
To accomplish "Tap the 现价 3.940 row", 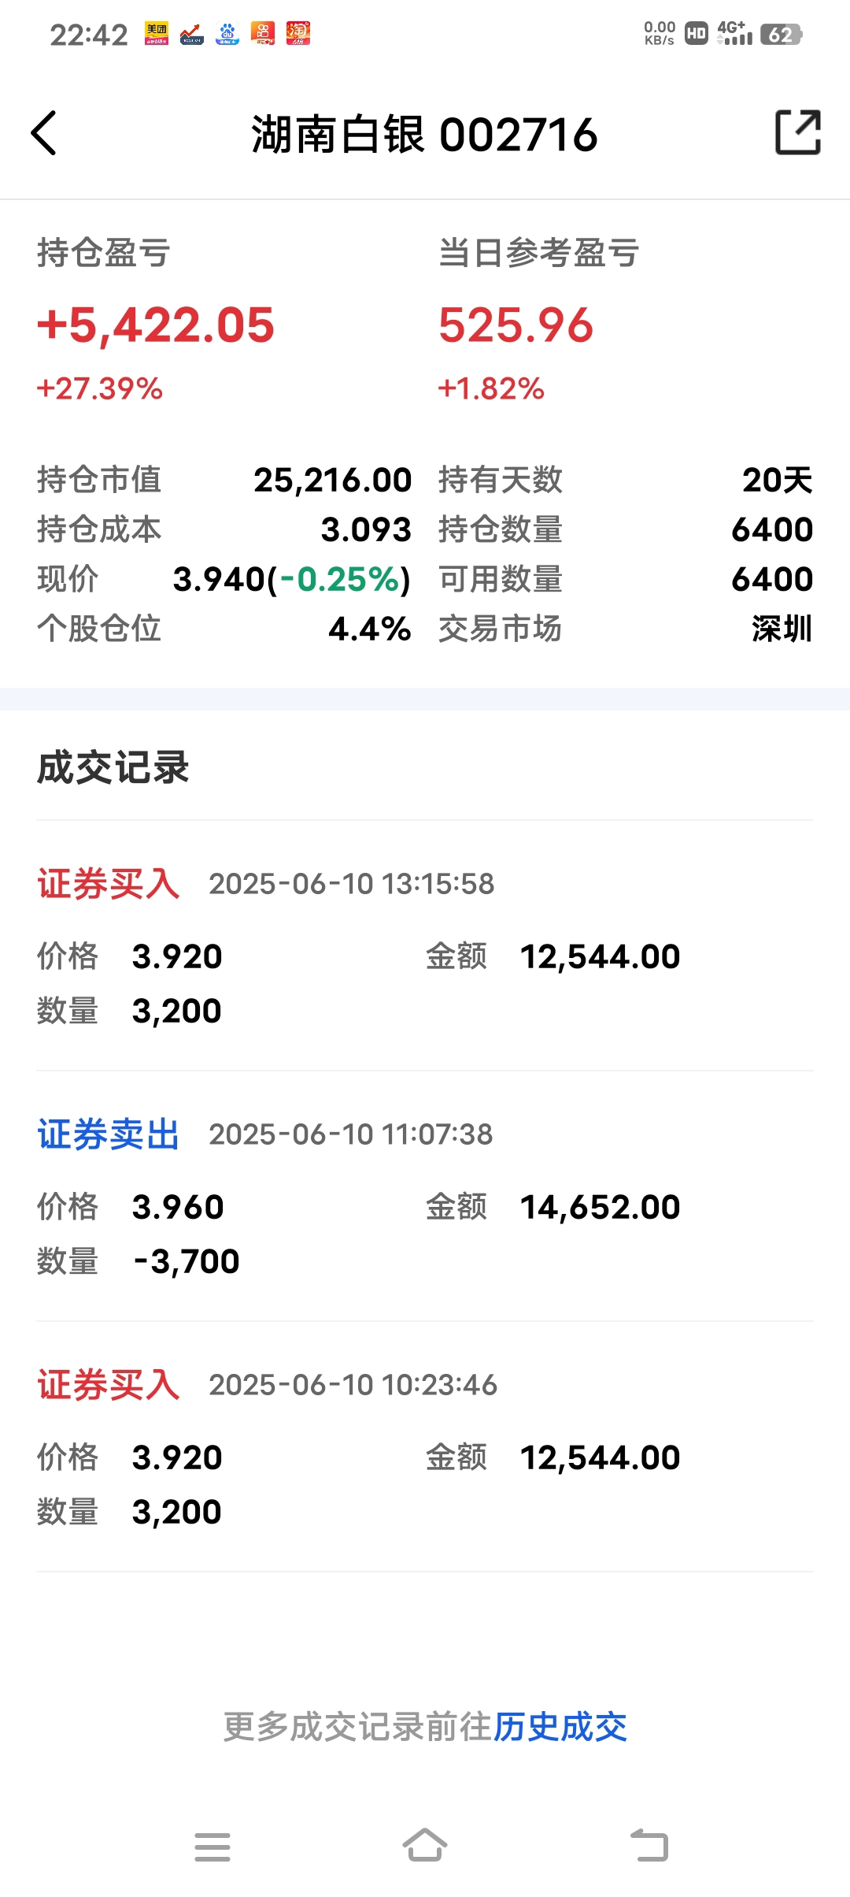I will 224,579.
